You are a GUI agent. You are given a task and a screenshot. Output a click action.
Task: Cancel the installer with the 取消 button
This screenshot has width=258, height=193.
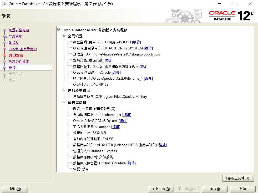pos(243,189)
